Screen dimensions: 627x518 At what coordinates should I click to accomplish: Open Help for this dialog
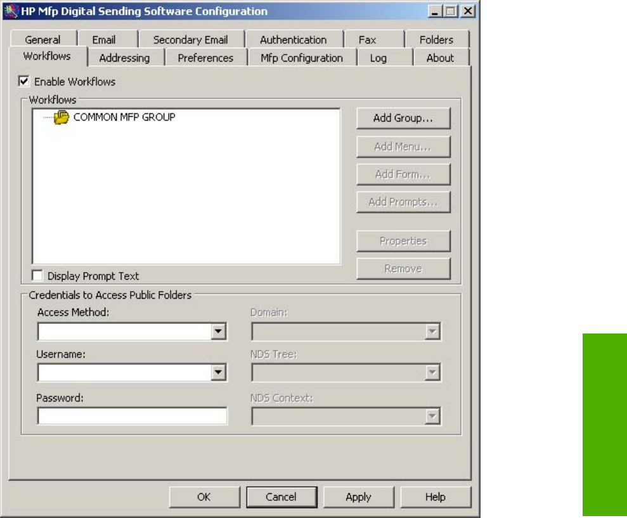pos(436,497)
